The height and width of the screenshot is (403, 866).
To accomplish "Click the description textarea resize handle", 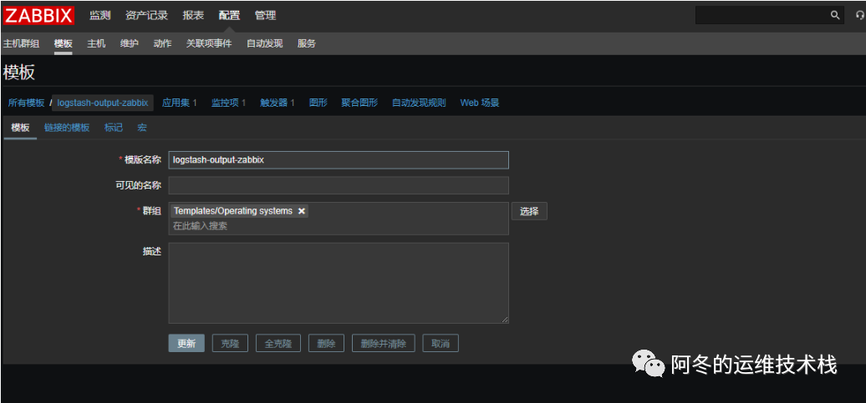I will (x=505, y=320).
